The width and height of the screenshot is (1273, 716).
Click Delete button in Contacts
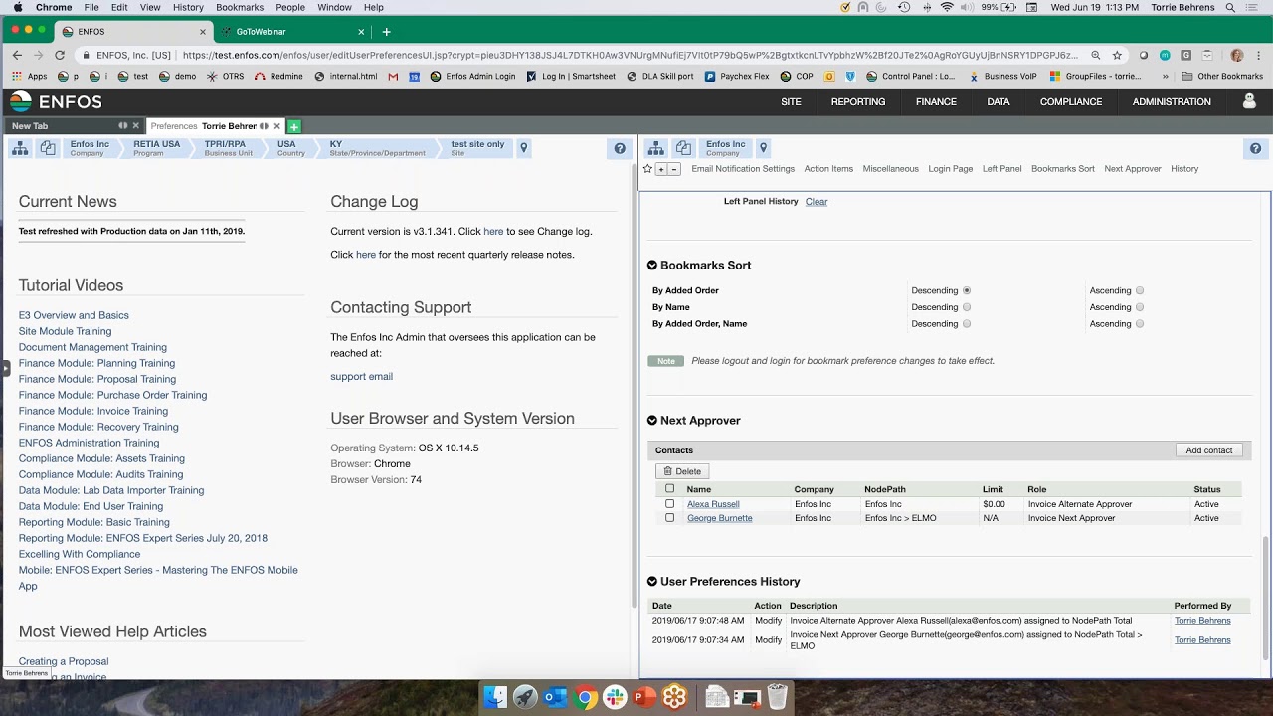point(682,471)
